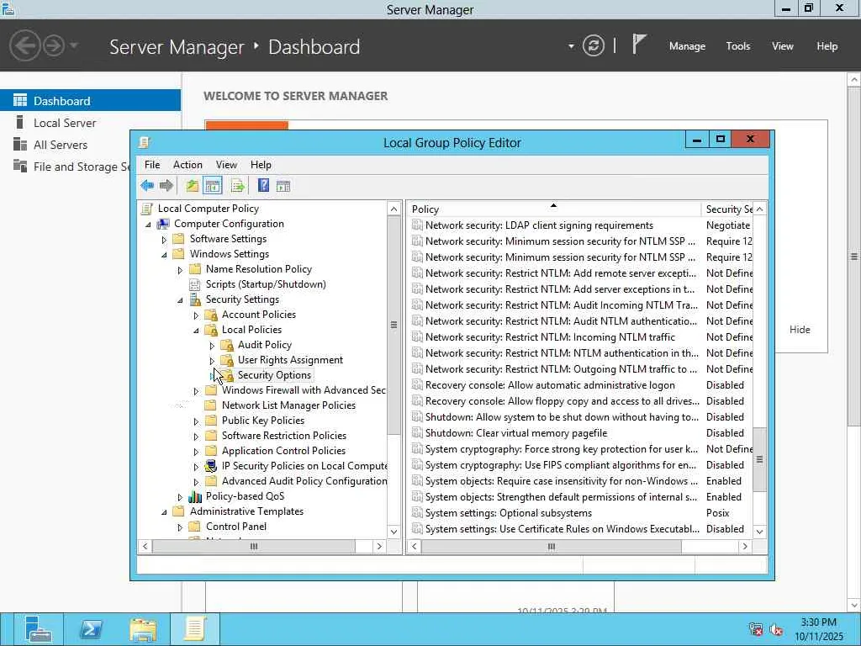
Task: Select User Rights Assignment in the tree
Action: [290, 360]
